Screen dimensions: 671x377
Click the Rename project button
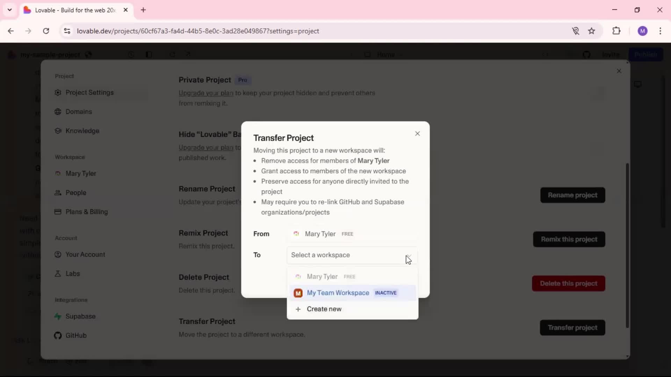572,195
